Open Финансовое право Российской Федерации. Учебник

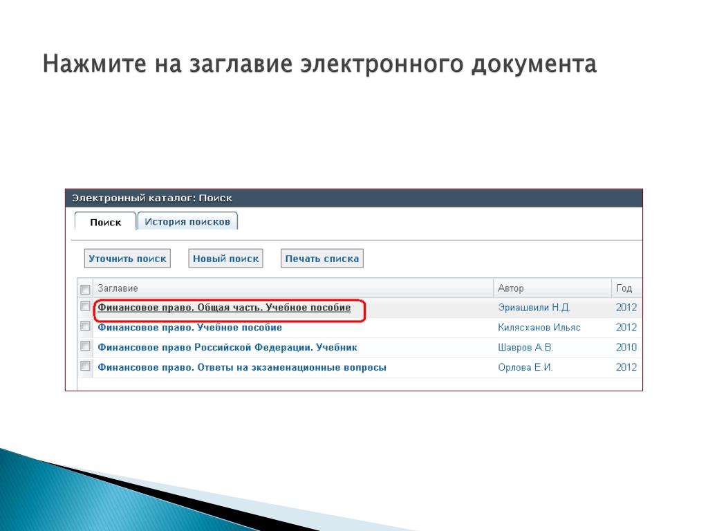(x=227, y=347)
